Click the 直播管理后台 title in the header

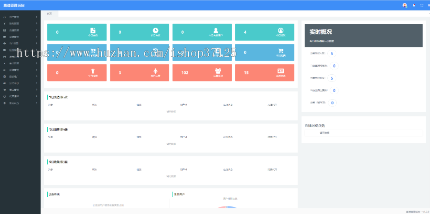[14, 5]
